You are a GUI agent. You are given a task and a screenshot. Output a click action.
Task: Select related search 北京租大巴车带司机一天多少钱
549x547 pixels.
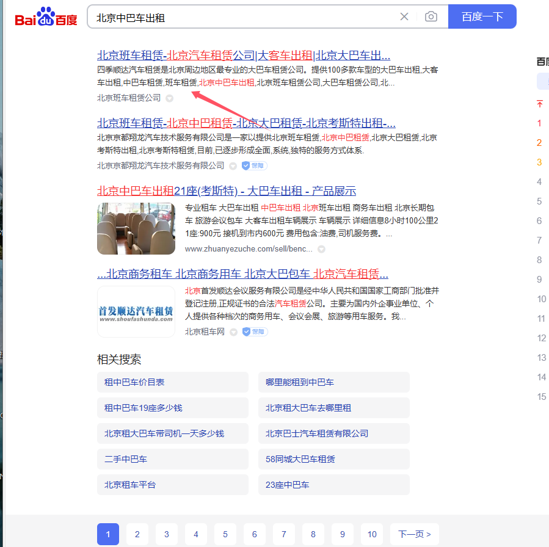pos(173,433)
